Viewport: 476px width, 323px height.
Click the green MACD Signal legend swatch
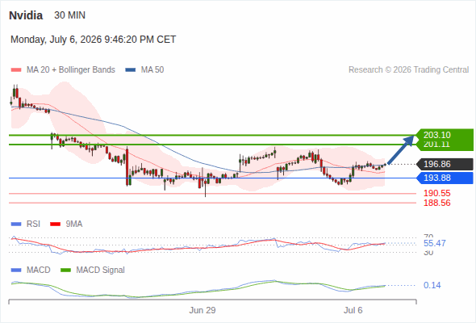coord(65,271)
